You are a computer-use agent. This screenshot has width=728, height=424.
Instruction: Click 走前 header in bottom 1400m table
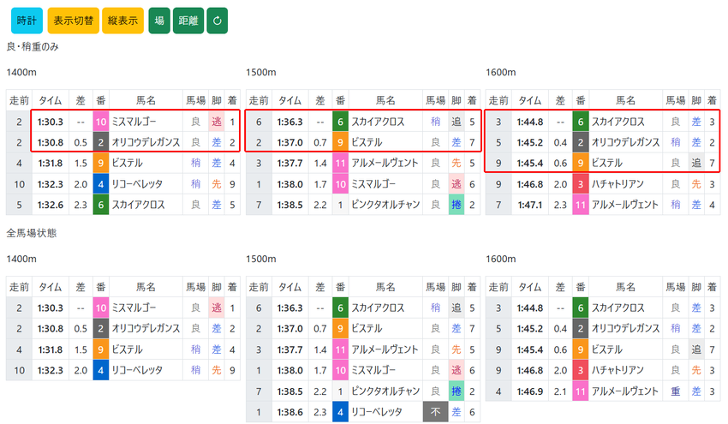[x=19, y=287]
